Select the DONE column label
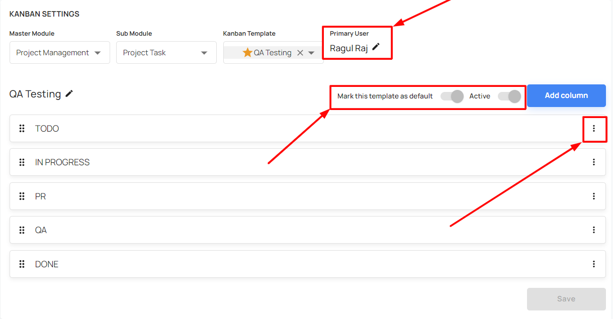This screenshot has height=319, width=613. 47,264
